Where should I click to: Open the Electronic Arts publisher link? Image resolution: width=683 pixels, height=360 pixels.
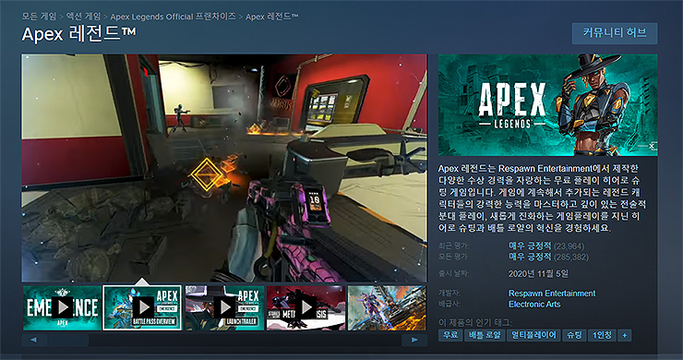534,305
